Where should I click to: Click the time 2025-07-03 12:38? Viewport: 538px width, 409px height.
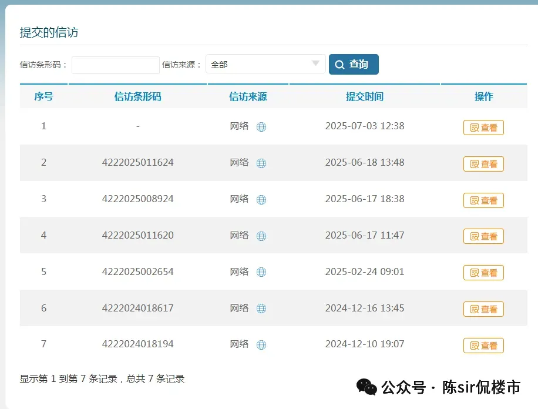click(365, 126)
